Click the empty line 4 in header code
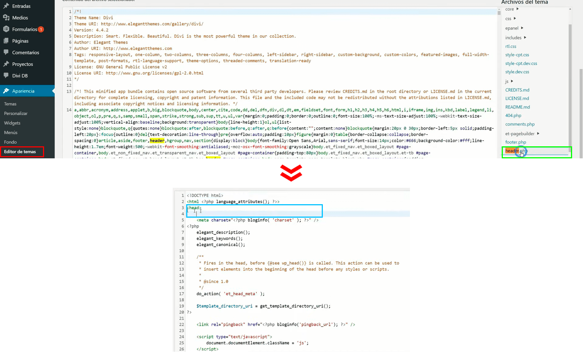 tap(255, 214)
